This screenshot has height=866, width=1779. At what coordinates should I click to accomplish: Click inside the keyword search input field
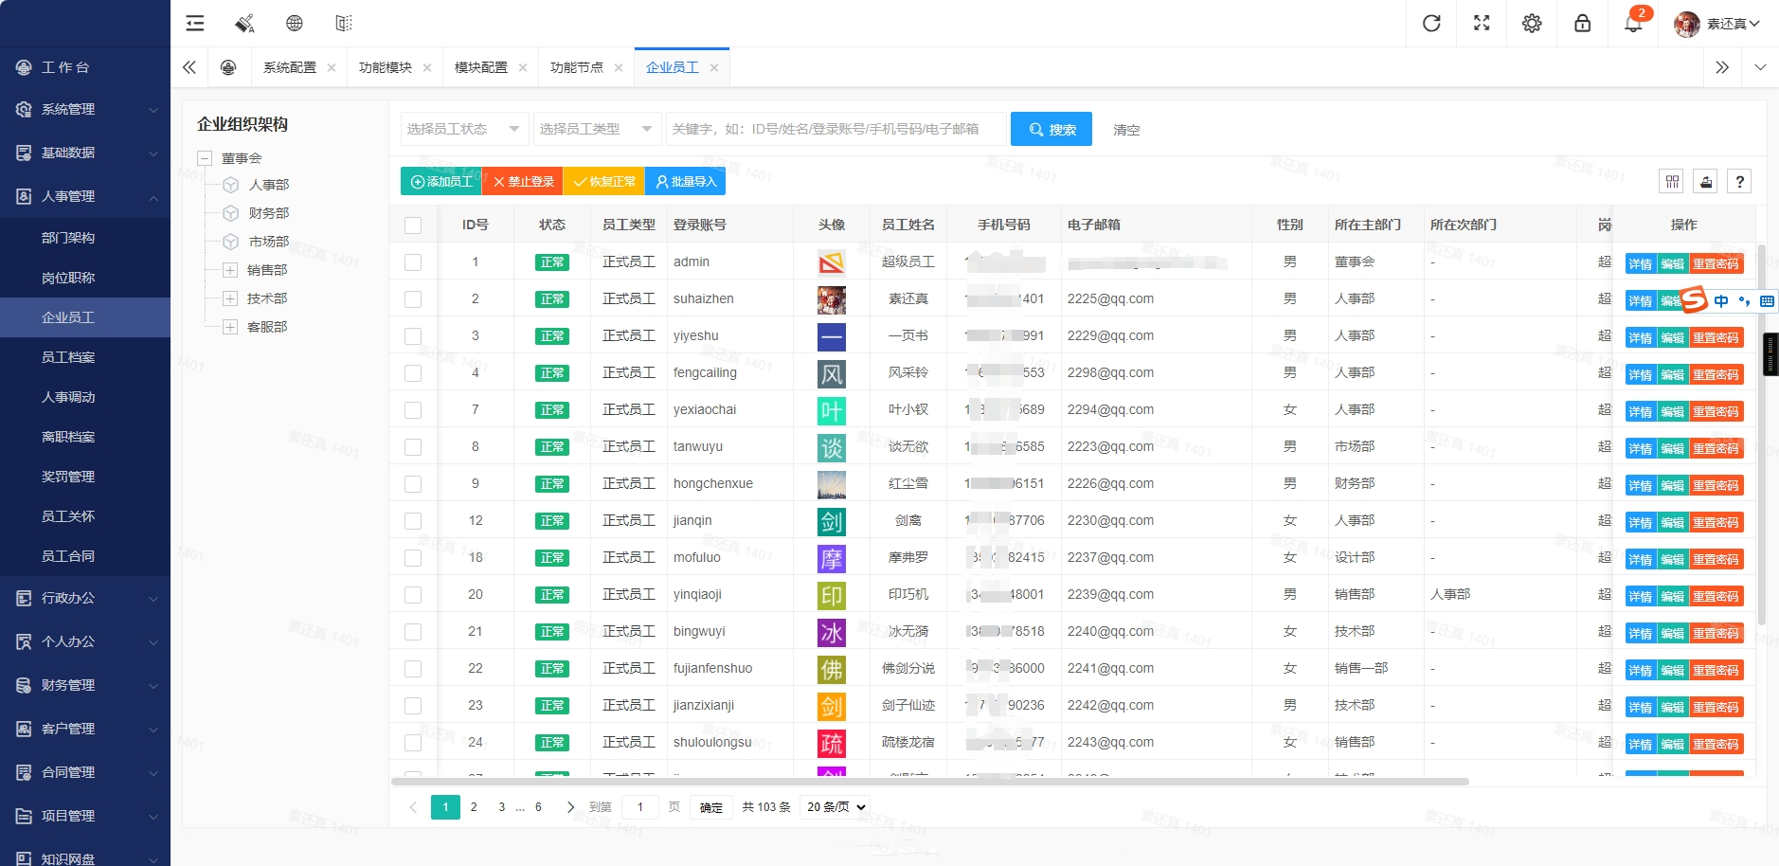pyautogui.click(x=834, y=129)
